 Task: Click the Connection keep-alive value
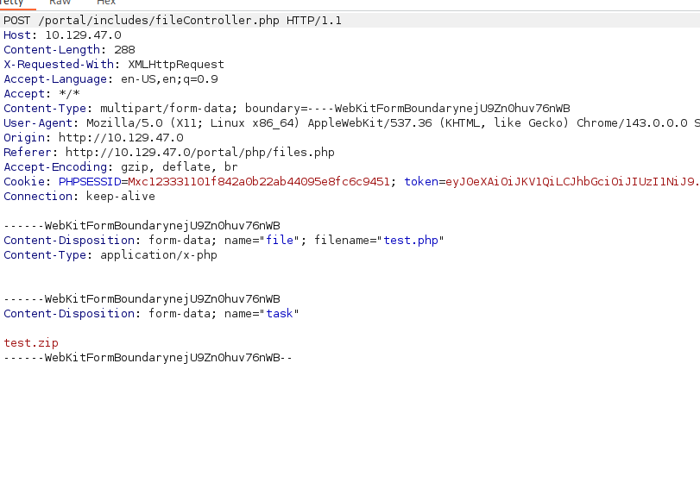click(121, 197)
